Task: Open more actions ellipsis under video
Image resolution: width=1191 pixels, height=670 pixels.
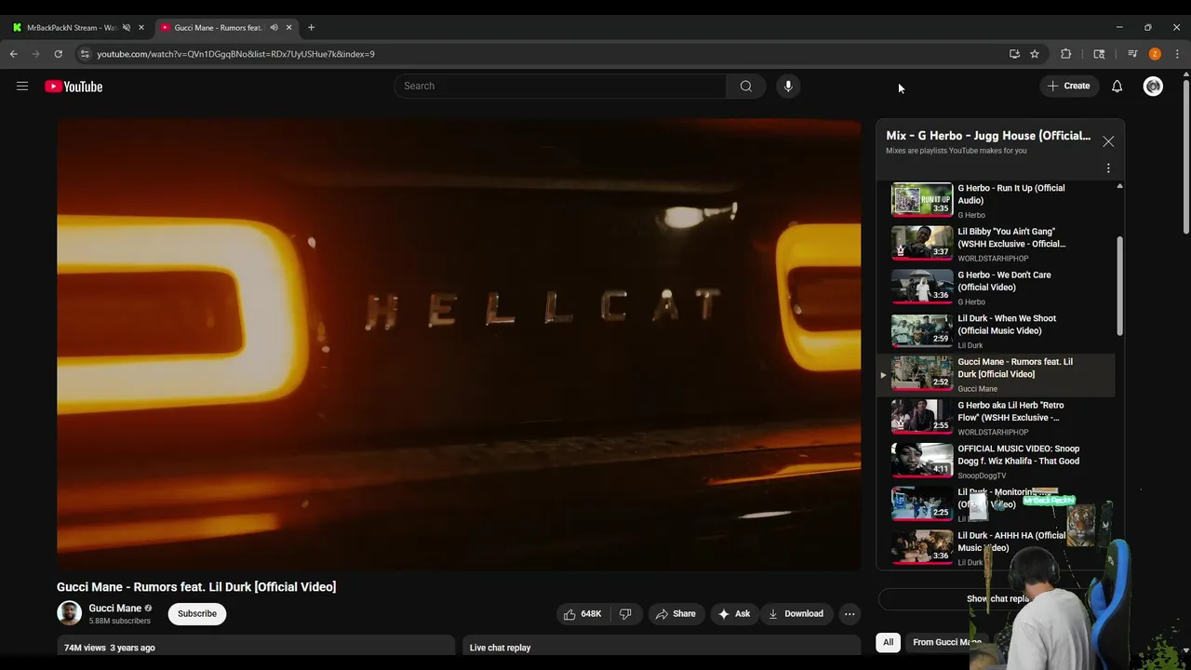Action: pyautogui.click(x=850, y=614)
